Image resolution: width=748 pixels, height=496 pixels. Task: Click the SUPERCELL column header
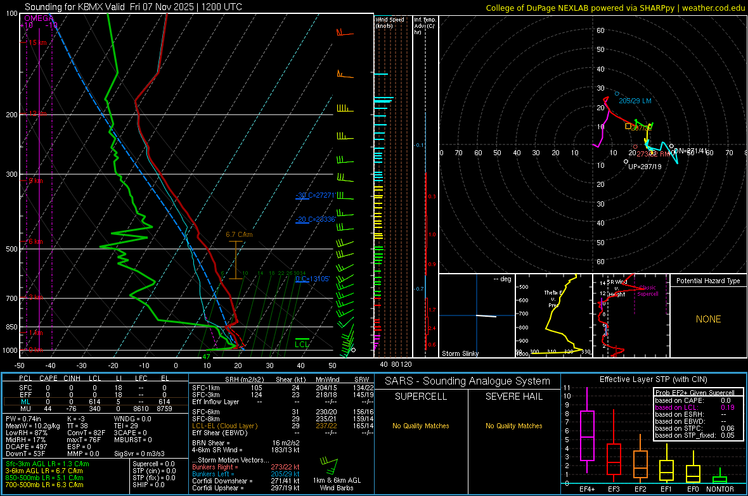tap(421, 397)
